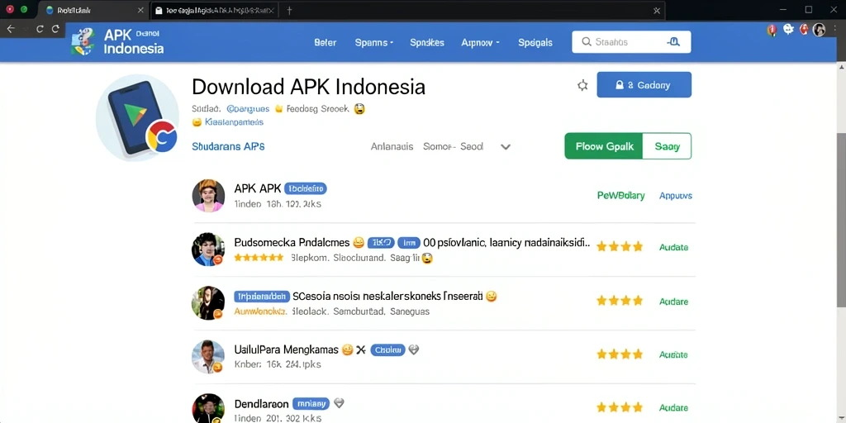Click the four-star rating in UailulPara row
846x423 pixels.
(x=620, y=354)
